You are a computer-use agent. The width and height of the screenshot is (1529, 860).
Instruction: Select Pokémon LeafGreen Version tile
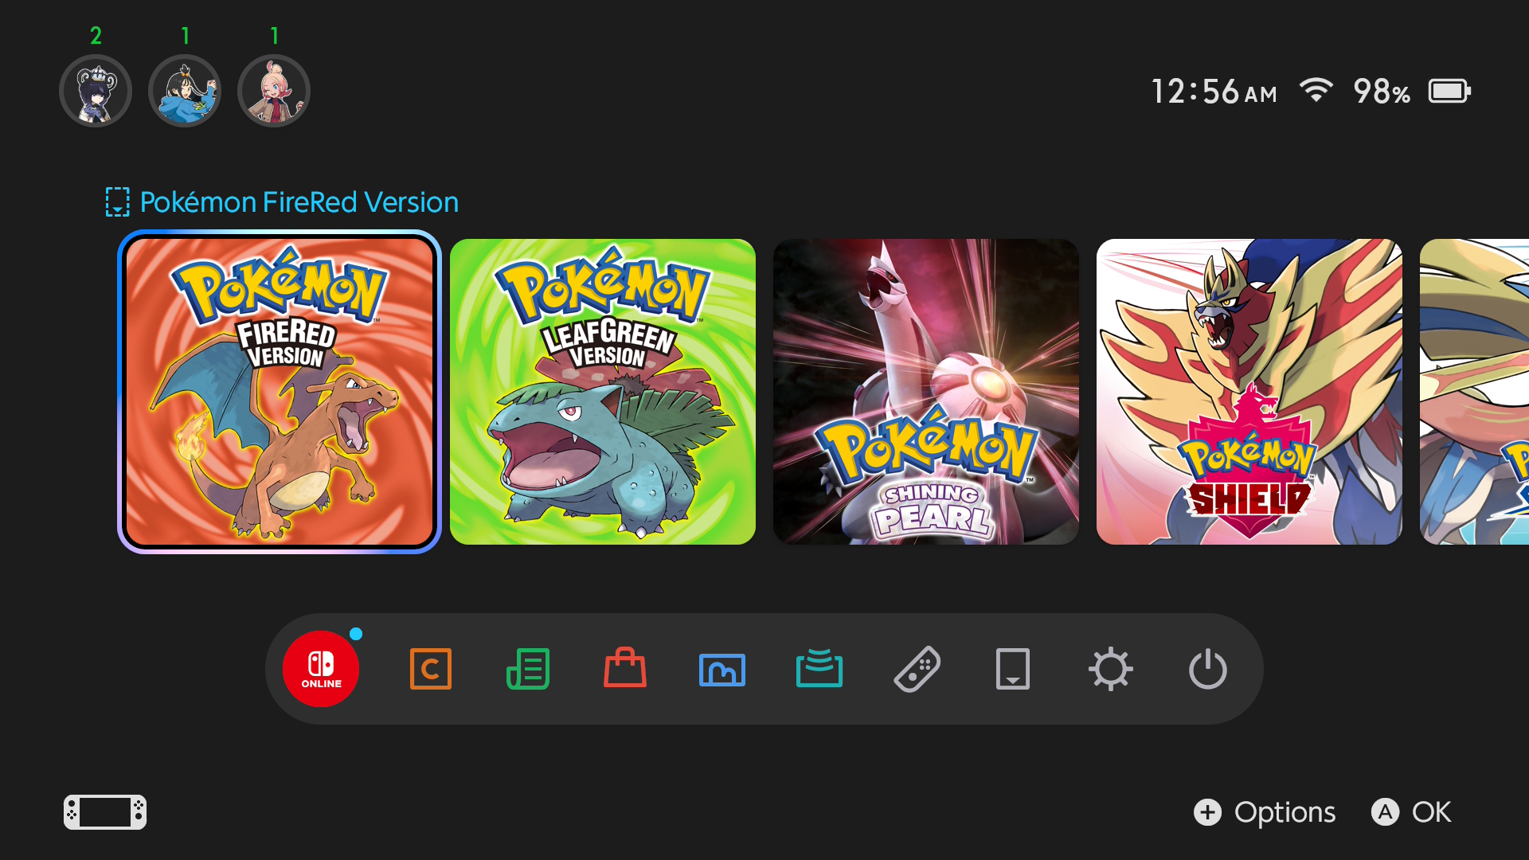point(603,392)
